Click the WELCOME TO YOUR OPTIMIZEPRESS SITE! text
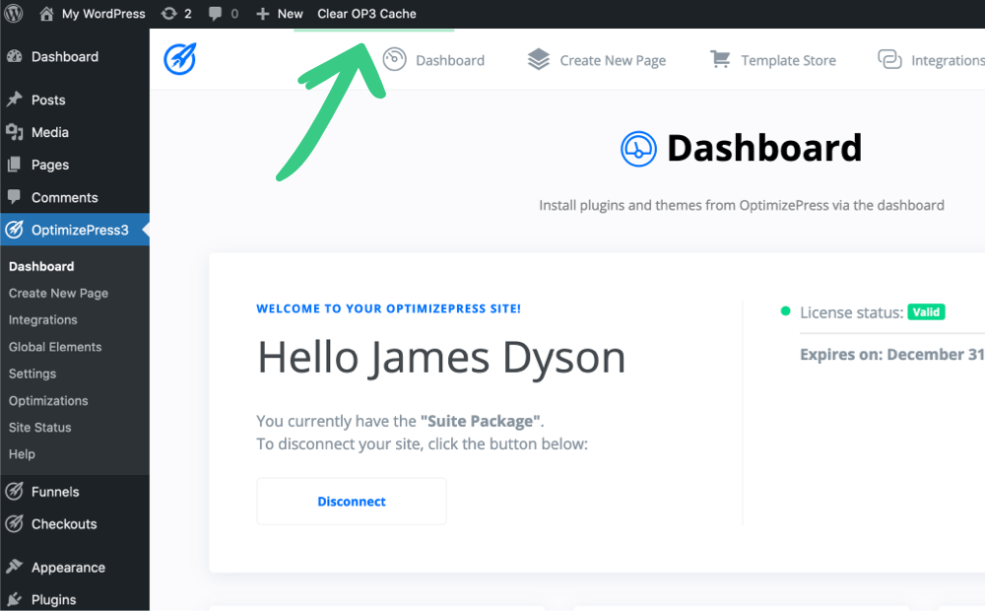This screenshot has height=611, width=985. click(389, 308)
